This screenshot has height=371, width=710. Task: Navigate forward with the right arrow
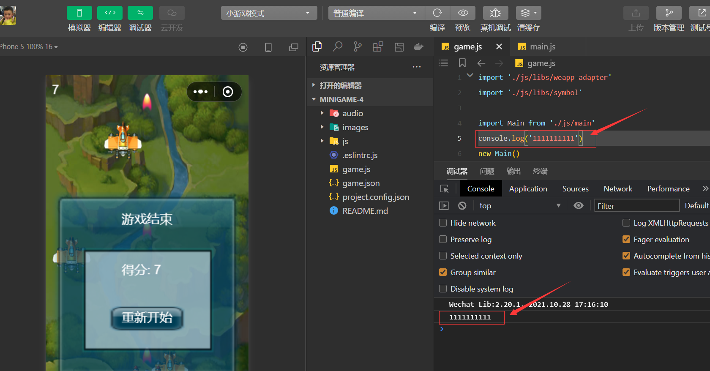tap(499, 63)
